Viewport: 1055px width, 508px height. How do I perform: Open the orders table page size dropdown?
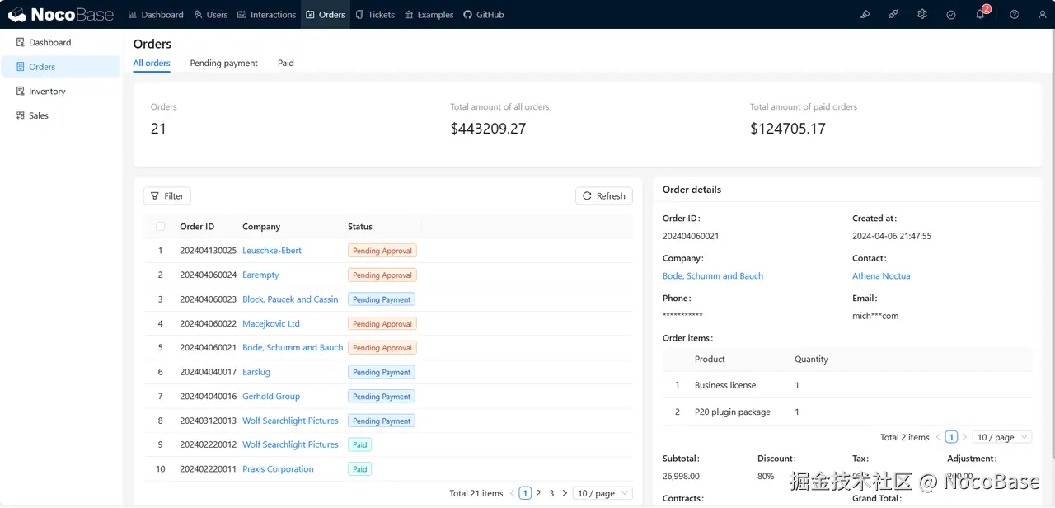[x=603, y=493]
